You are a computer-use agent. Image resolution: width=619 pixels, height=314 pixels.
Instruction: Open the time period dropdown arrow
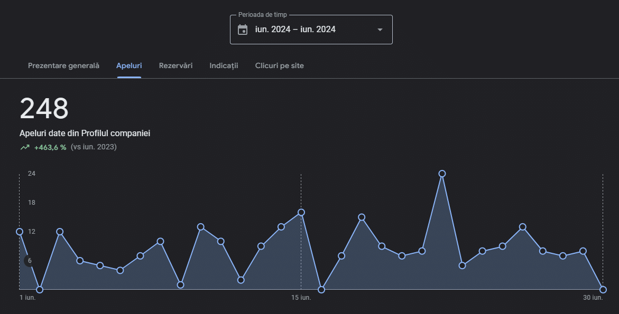380,30
